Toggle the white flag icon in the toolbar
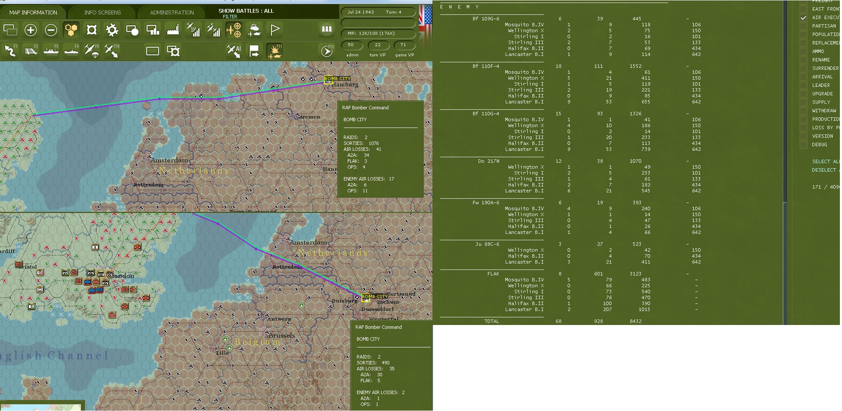 pyautogui.click(x=275, y=30)
